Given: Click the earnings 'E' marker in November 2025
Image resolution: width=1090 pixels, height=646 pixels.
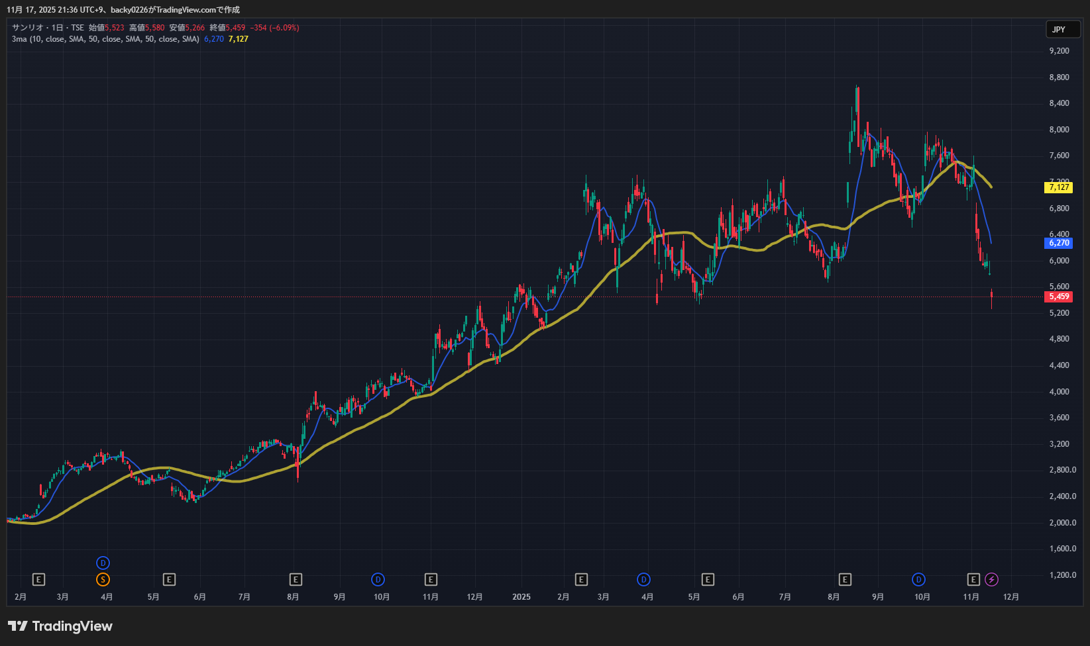Looking at the screenshot, I should pos(973,580).
